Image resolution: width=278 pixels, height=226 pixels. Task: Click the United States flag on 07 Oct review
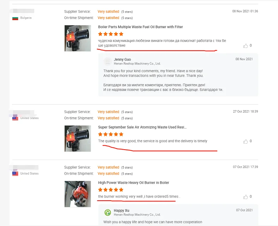point(15,174)
